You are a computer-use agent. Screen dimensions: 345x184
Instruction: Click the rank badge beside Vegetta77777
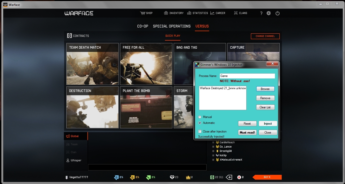pos(67,177)
